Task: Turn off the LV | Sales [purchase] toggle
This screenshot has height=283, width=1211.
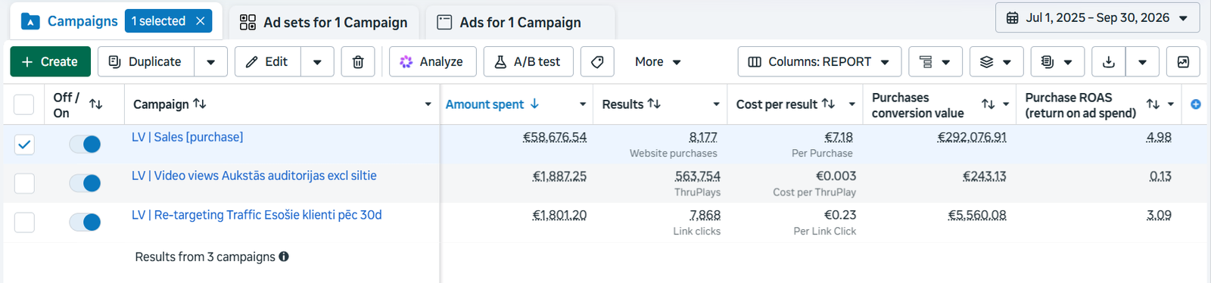Action: [85, 145]
